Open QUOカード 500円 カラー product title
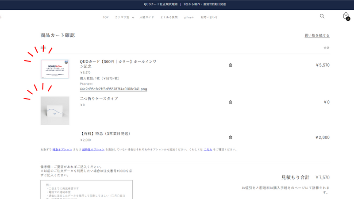Viewport: 354px width, 199px height. (x=118, y=64)
